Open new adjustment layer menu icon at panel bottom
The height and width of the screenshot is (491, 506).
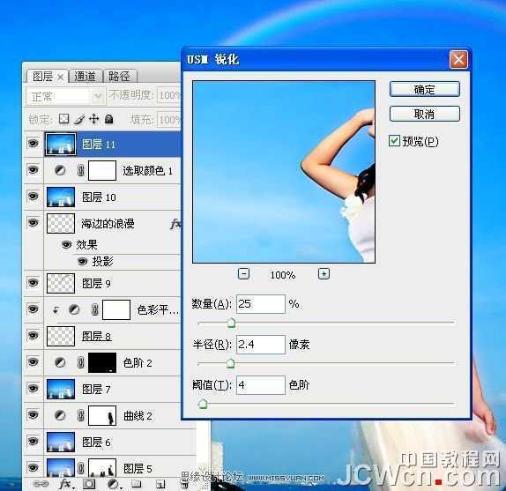point(114,484)
